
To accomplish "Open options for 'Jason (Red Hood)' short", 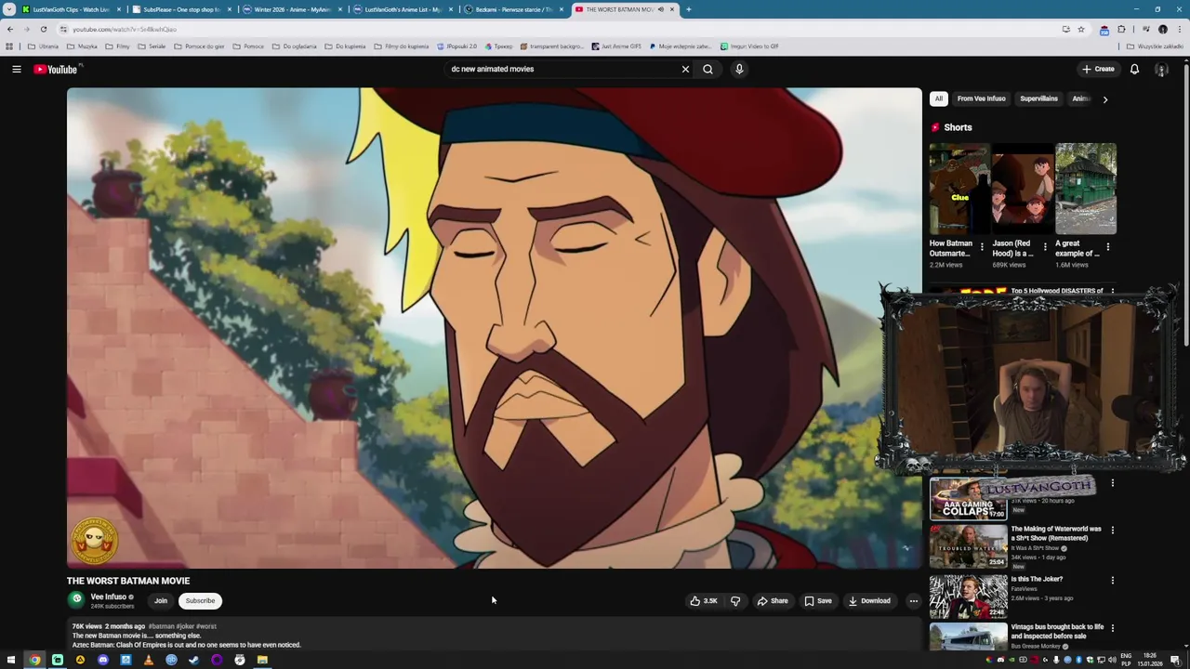I will [1044, 247].
